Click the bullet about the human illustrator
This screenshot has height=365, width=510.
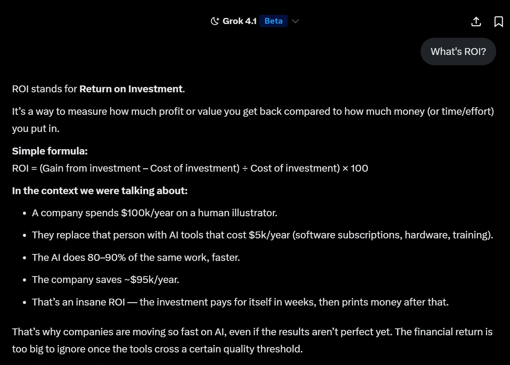(x=154, y=213)
